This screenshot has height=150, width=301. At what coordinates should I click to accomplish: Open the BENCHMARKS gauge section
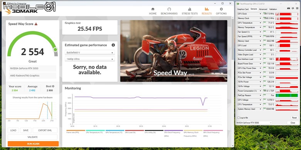click(x=169, y=11)
